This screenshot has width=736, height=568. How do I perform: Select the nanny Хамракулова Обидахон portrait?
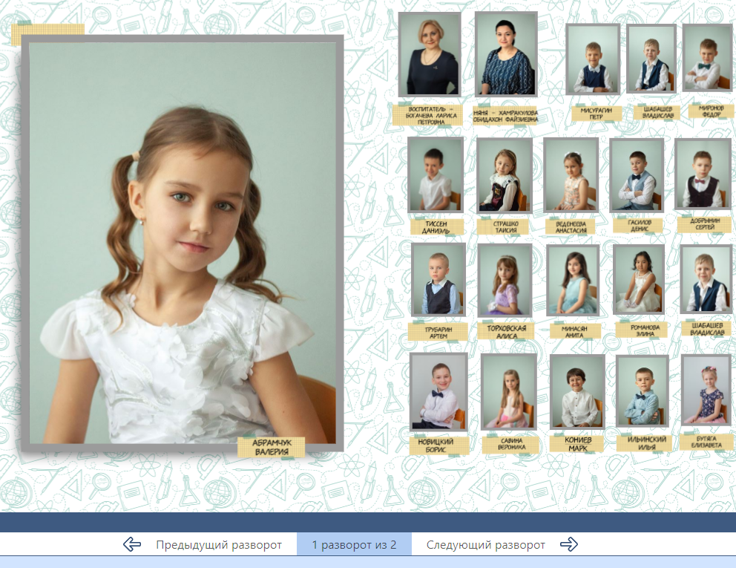(x=506, y=55)
